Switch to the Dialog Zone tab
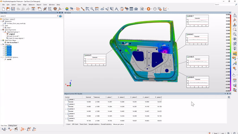 click(13, 125)
